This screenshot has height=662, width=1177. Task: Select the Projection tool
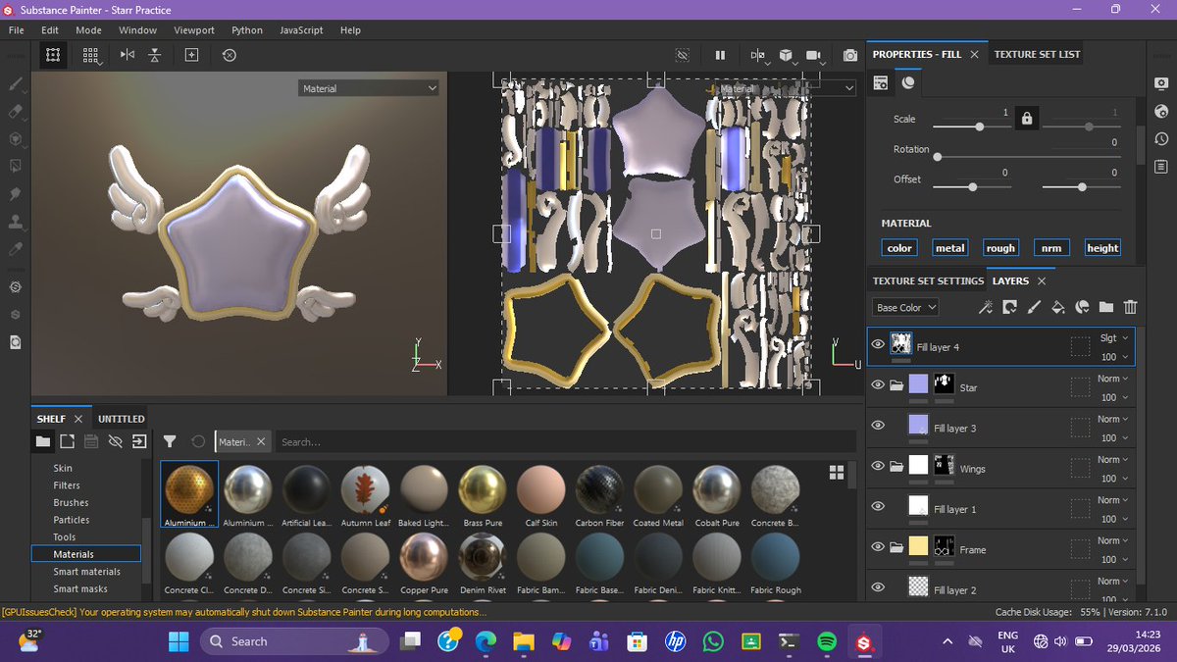(15, 139)
